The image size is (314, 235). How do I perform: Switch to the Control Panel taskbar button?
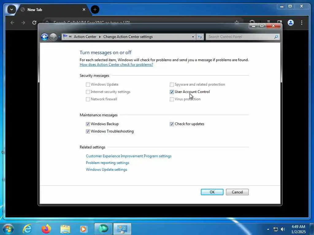pos(122,229)
